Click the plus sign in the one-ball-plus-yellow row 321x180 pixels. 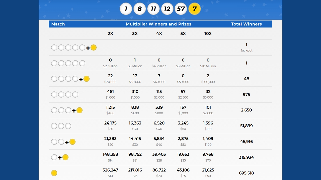tap(60, 158)
